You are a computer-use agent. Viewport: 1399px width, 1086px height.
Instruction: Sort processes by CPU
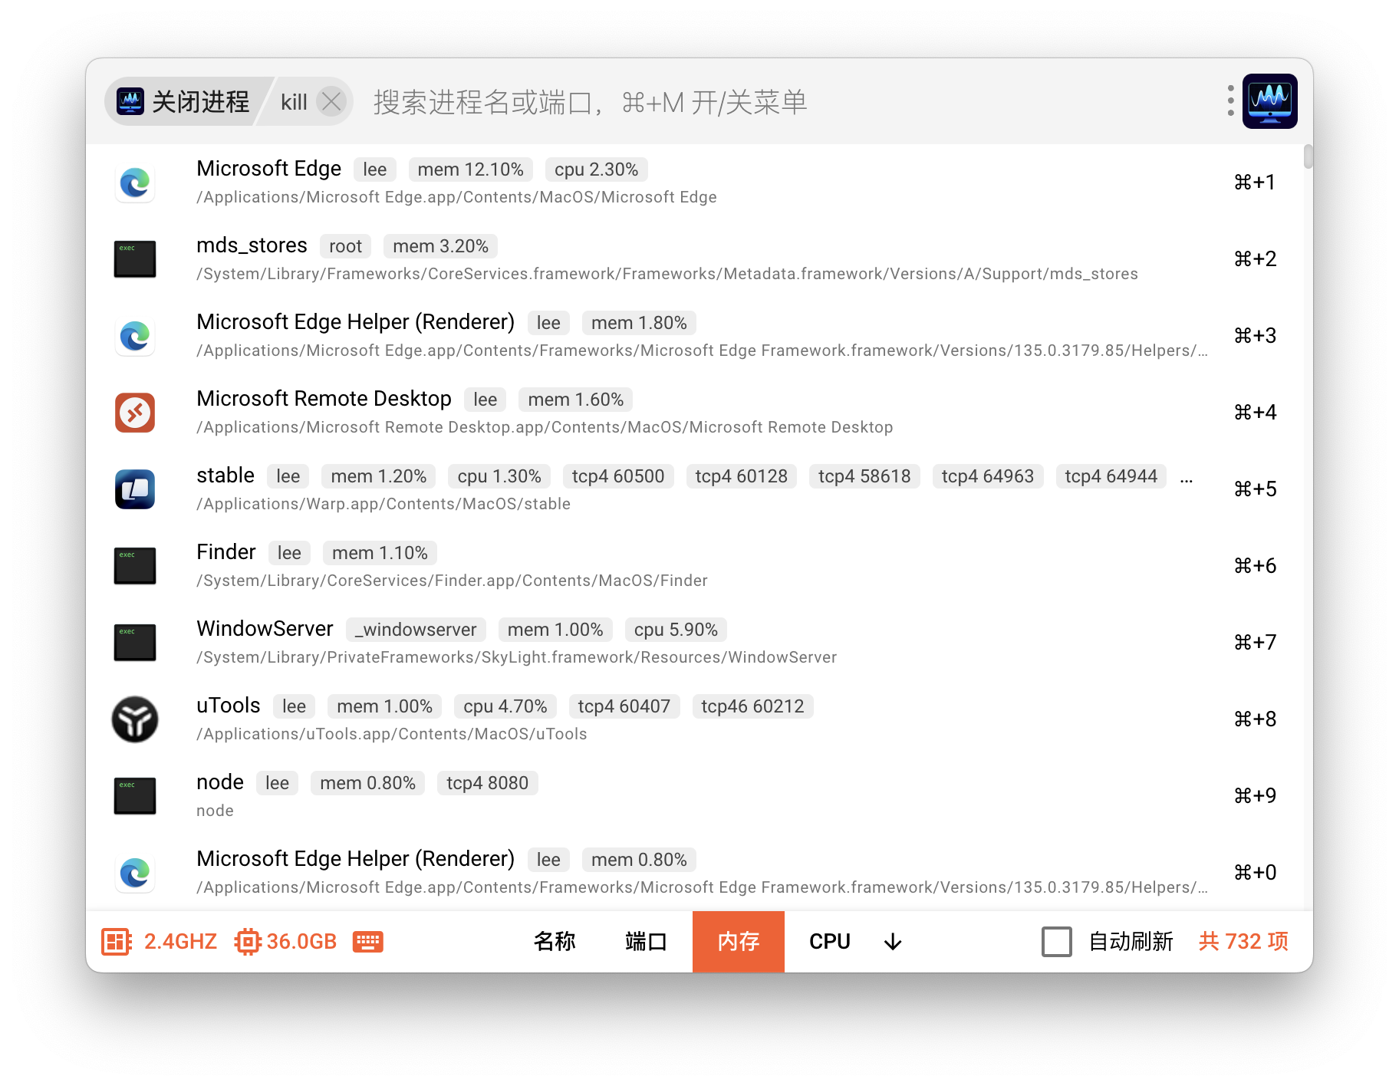point(830,941)
